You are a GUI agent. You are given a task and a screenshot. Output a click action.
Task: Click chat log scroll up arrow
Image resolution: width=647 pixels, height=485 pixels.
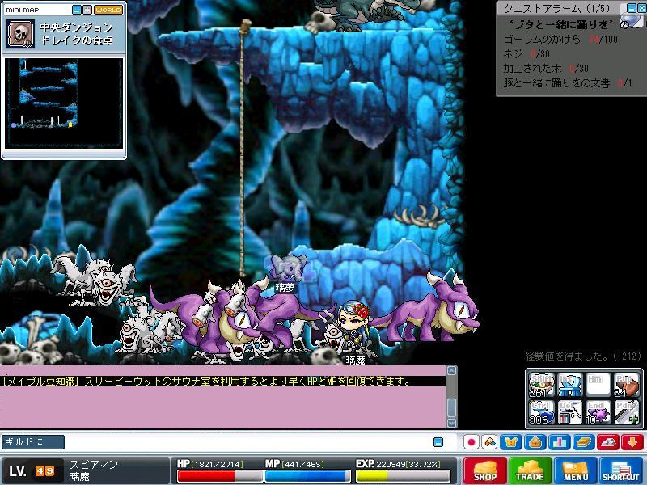(452, 370)
